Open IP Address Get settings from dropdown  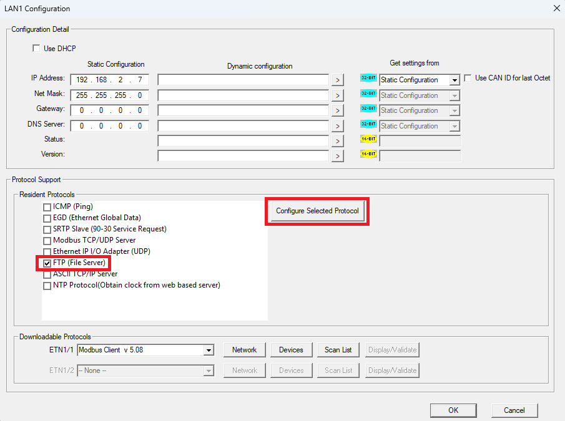454,80
